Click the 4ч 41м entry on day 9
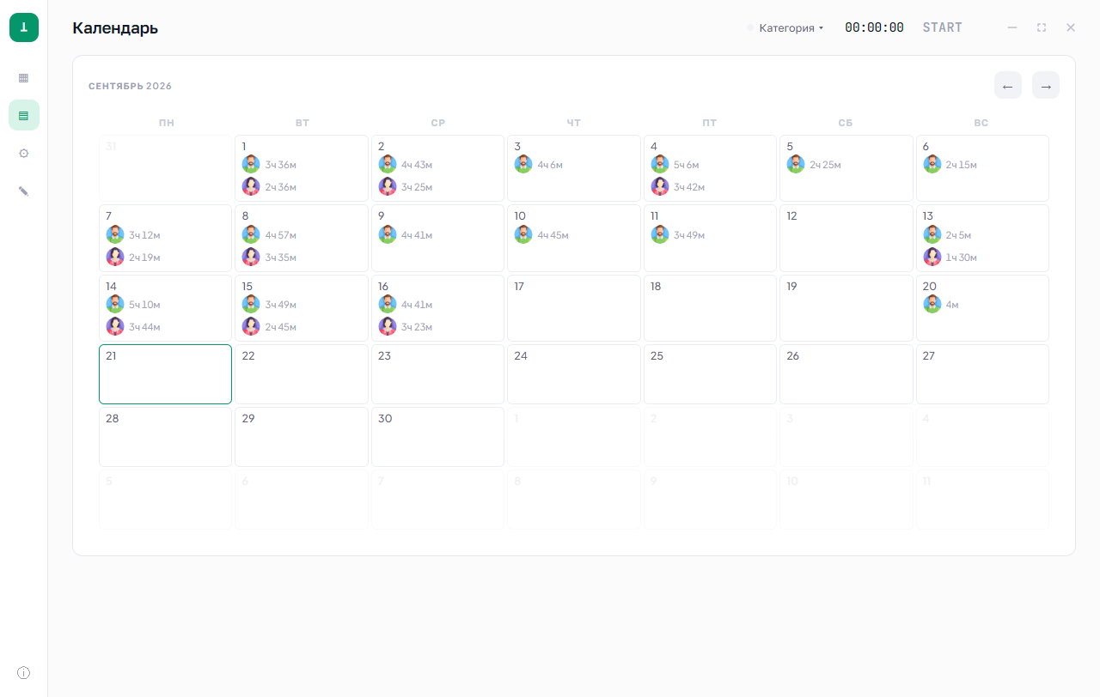 [x=417, y=235]
